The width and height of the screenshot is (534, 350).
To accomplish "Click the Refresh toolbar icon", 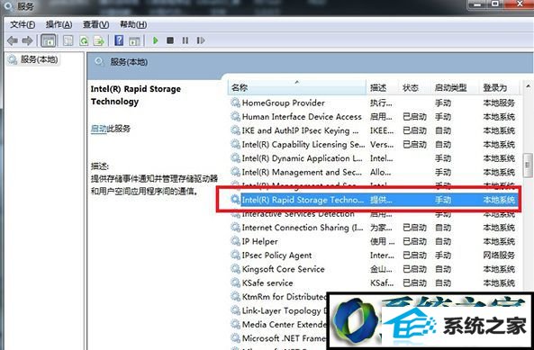I will pyautogui.click(x=84, y=40).
